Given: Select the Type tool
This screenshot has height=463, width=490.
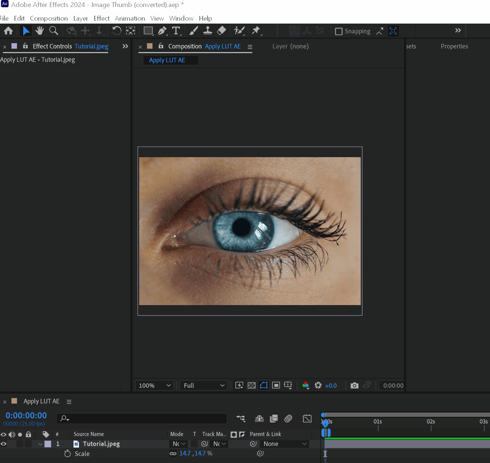Looking at the screenshot, I should [176, 31].
